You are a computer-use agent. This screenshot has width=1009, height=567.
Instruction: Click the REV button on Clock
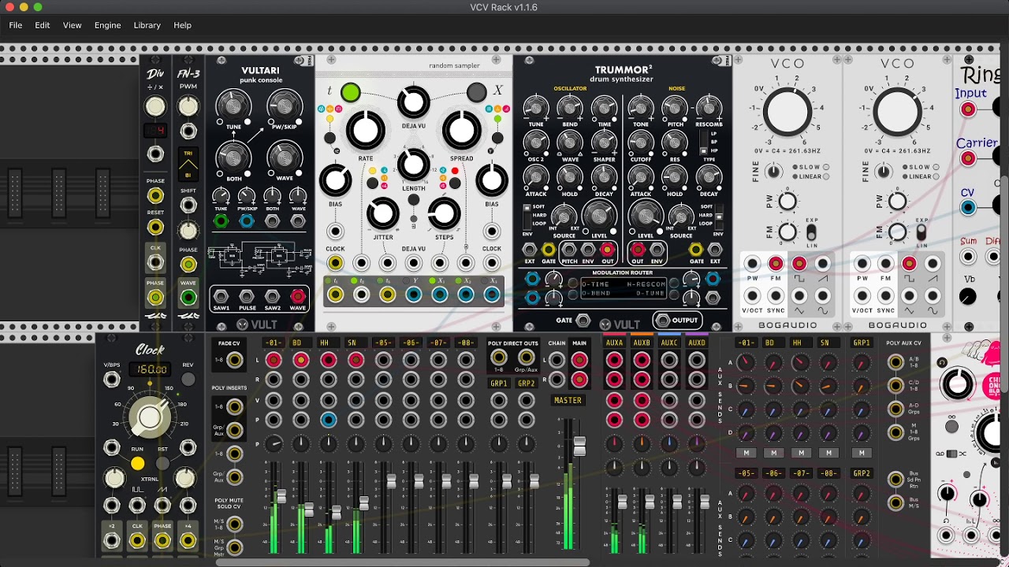(x=188, y=380)
